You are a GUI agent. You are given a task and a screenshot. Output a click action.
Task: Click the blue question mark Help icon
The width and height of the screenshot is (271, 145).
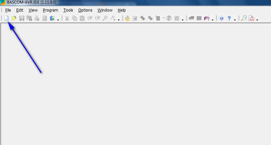tap(229, 18)
